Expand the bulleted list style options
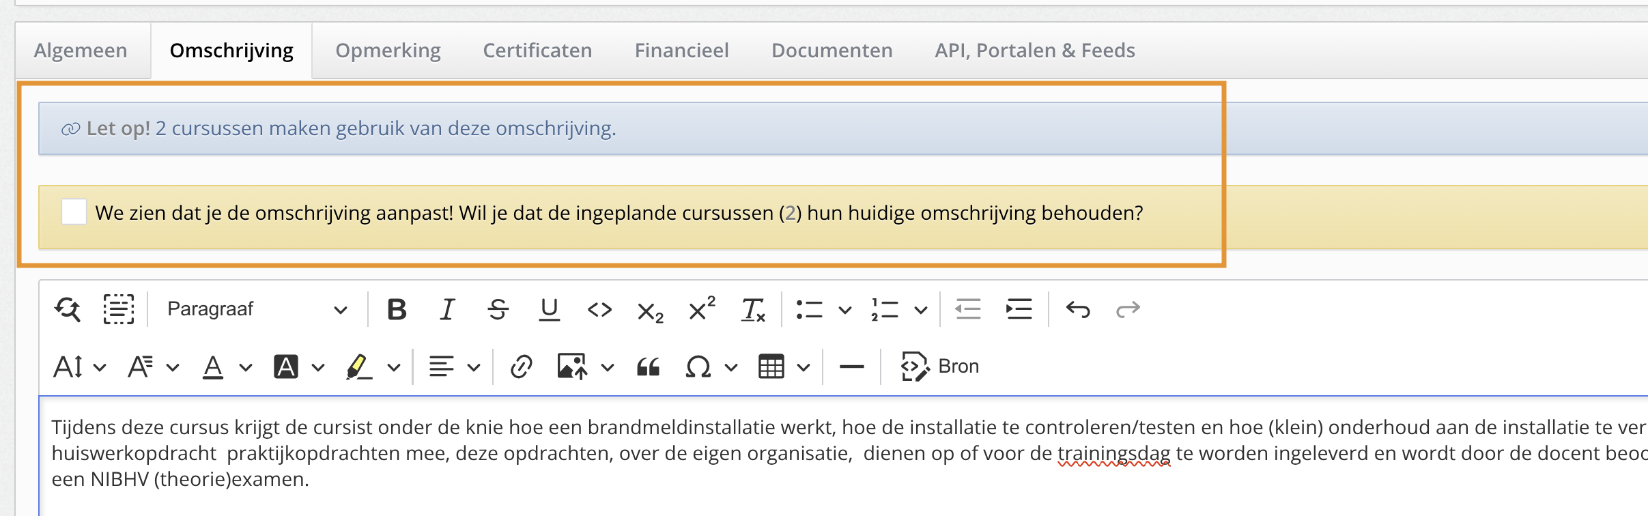Image resolution: width=1648 pixels, height=516 pixels. click(x=845, y=310)
